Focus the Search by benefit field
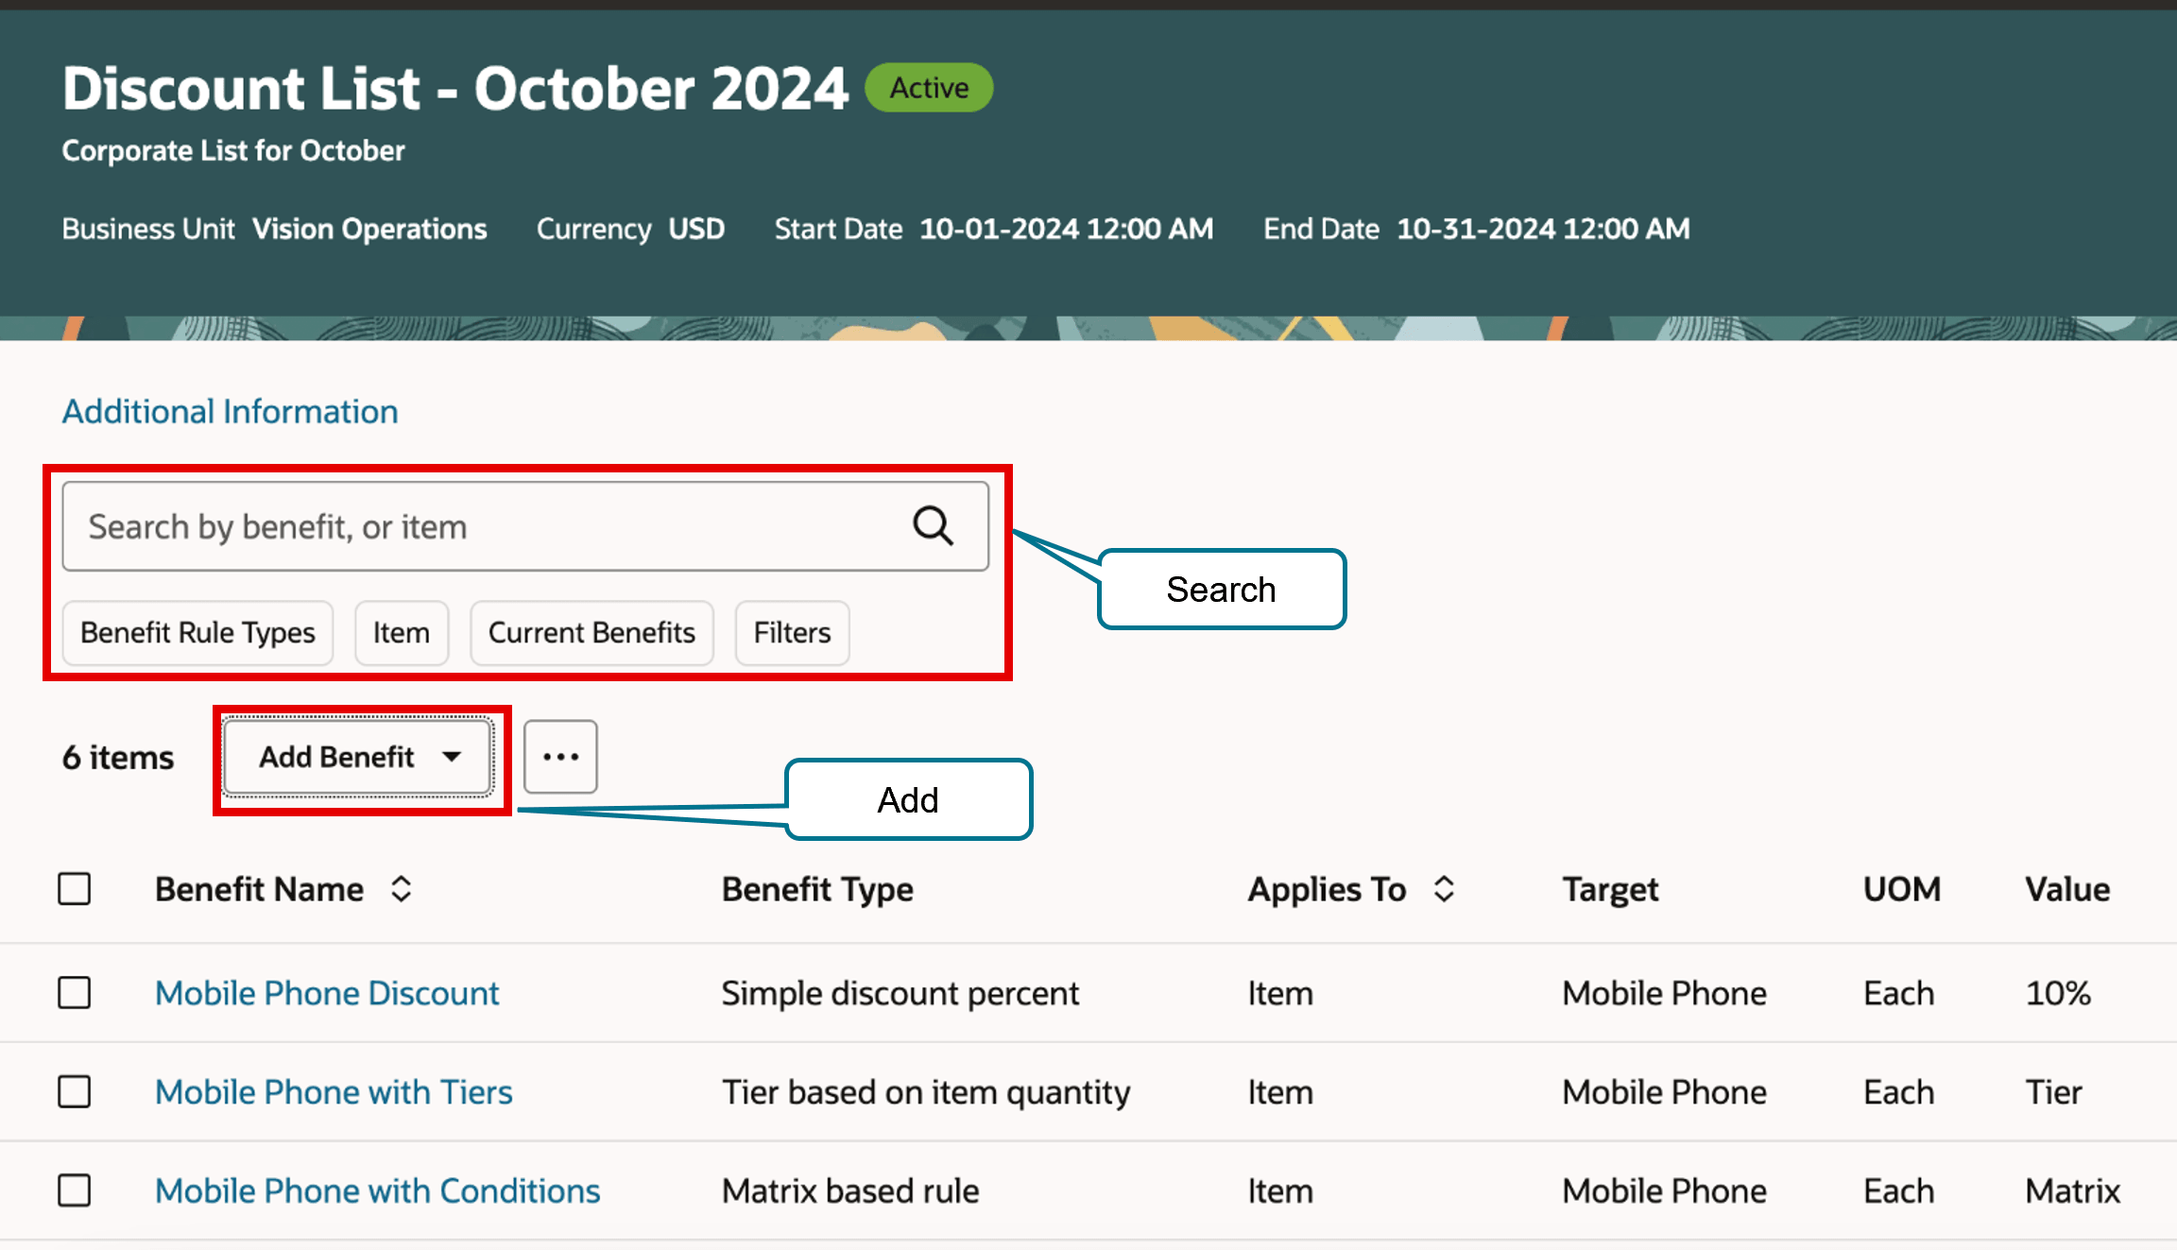The image size is (2177, 1250). [x=472, y=526]
